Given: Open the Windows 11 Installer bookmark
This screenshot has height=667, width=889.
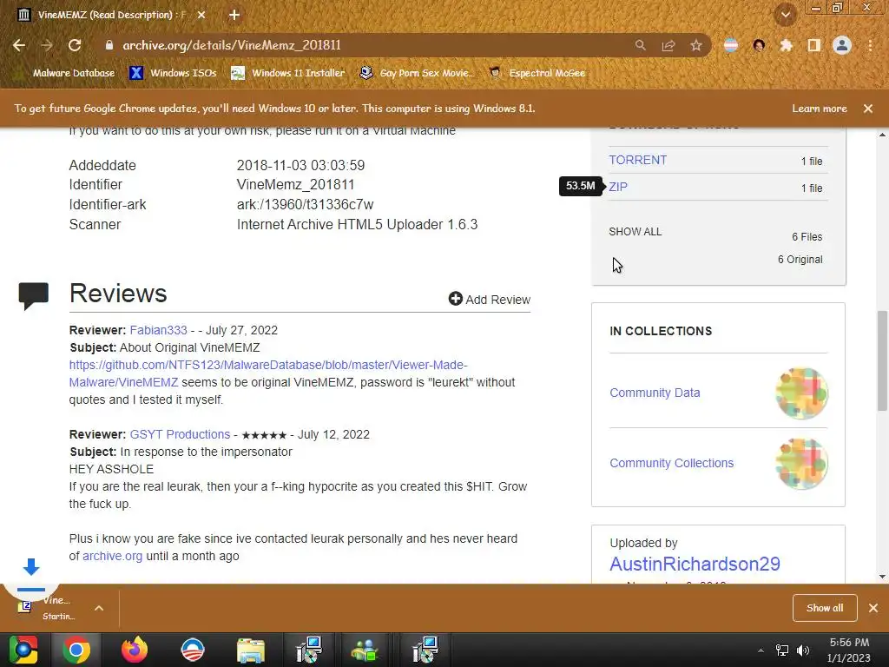Looking at the screenshot, I should [288, 73].
